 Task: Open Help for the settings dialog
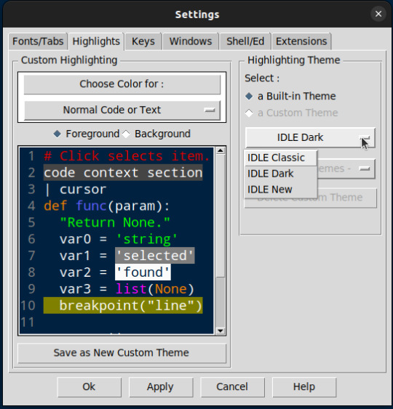304,386
